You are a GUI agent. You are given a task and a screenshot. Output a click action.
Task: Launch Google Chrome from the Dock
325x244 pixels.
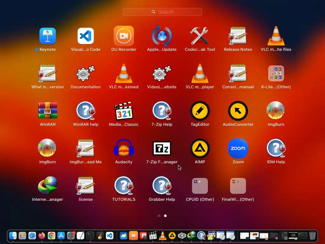51,236
